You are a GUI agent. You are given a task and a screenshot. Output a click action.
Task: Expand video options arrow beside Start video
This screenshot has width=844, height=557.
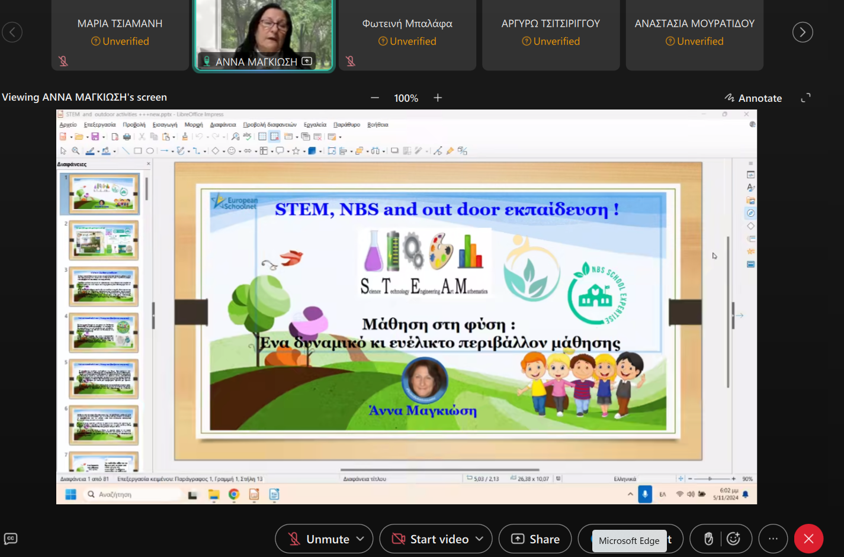tap(479, 539)
